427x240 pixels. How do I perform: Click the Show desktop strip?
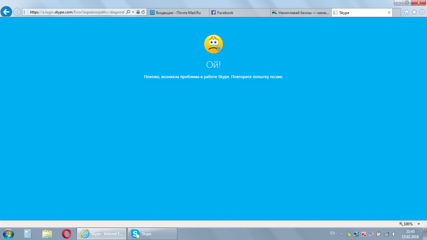tap(424, 234)
